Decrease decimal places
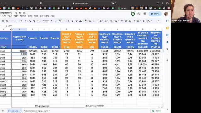Viewport: 201px width, 113px height. click(30, 21)
